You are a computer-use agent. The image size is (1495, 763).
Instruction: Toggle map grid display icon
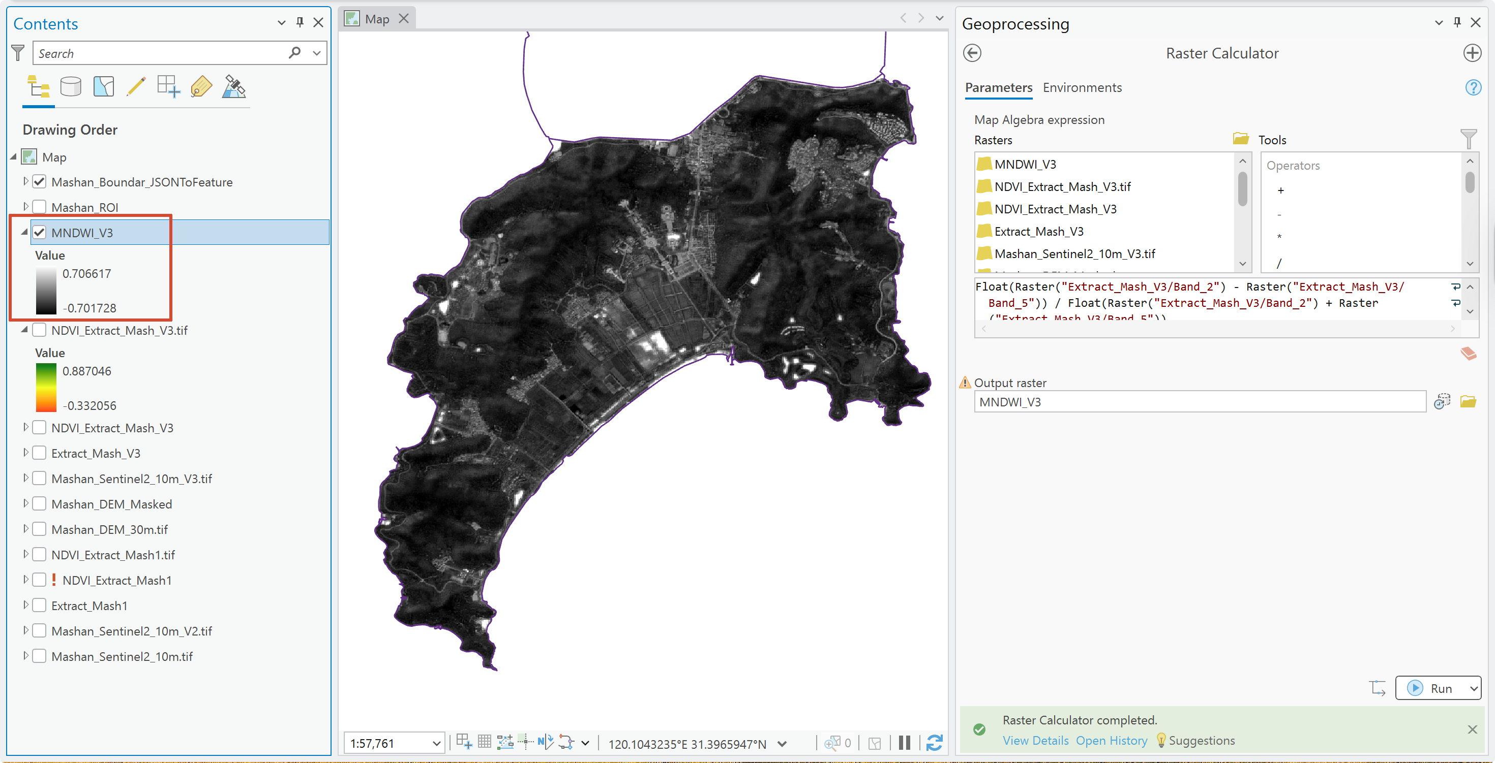[x=484, y=742]
